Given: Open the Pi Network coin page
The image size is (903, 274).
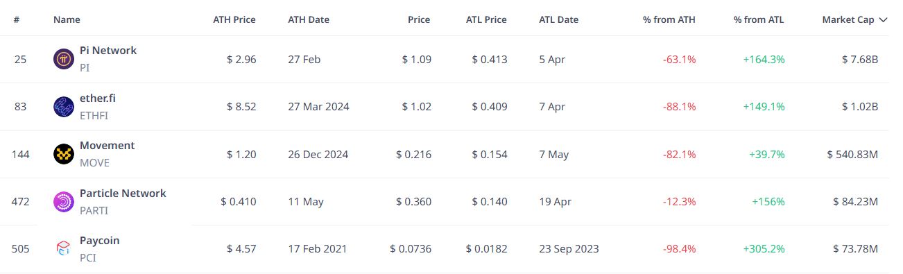Looking at the screenshot, I should coord(108,50).
